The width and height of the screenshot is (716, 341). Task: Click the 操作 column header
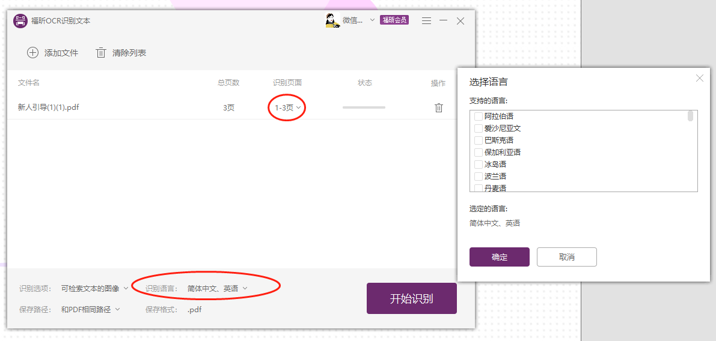coord(438,83)
